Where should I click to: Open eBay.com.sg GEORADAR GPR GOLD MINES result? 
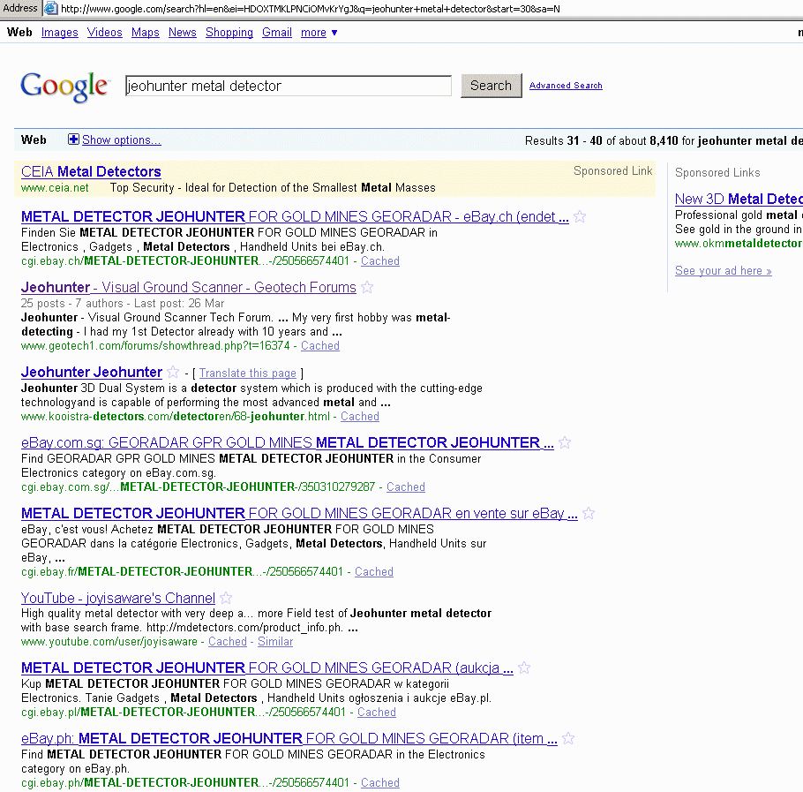coord(288,442)
